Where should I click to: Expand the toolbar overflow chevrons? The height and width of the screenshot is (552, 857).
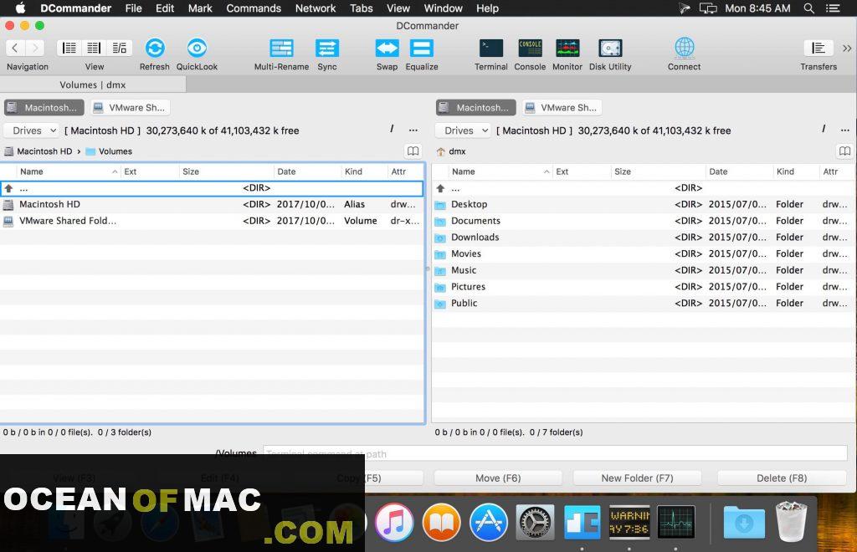pyautogui.click(x=847, y=49)
